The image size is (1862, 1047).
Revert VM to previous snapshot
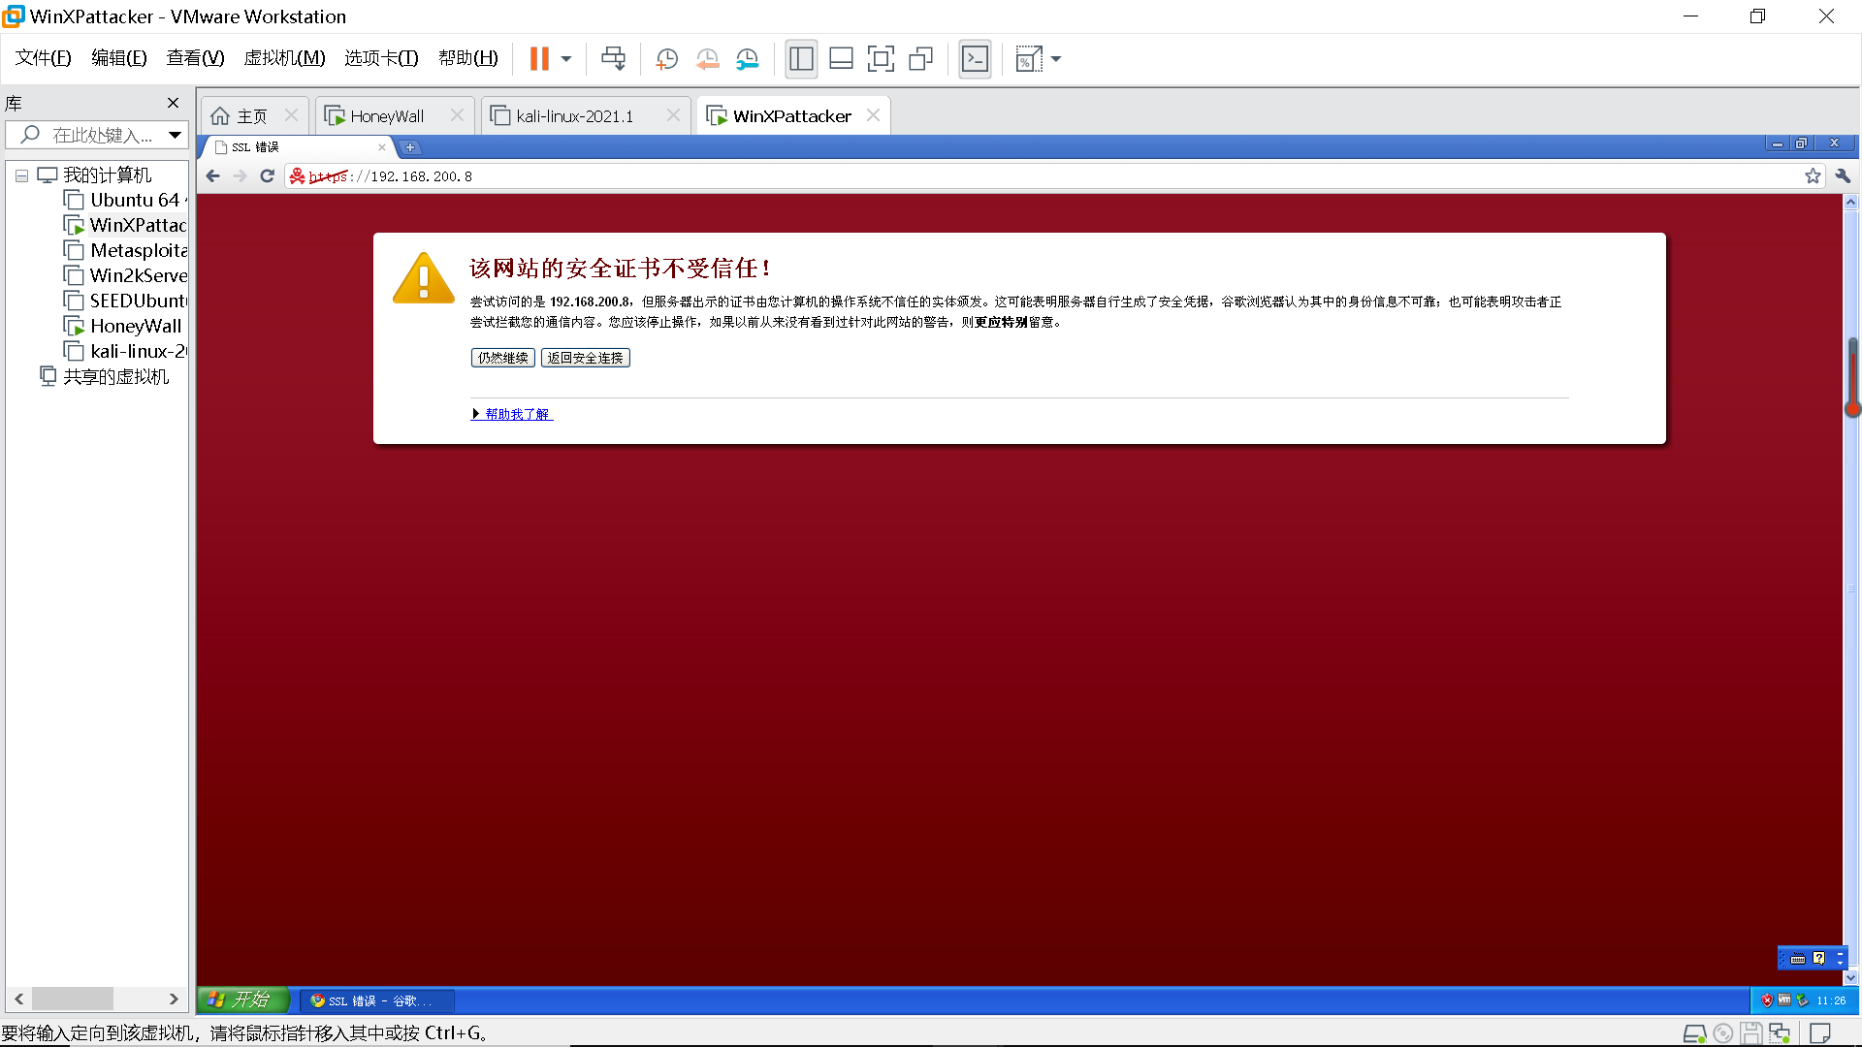[707, 59]
